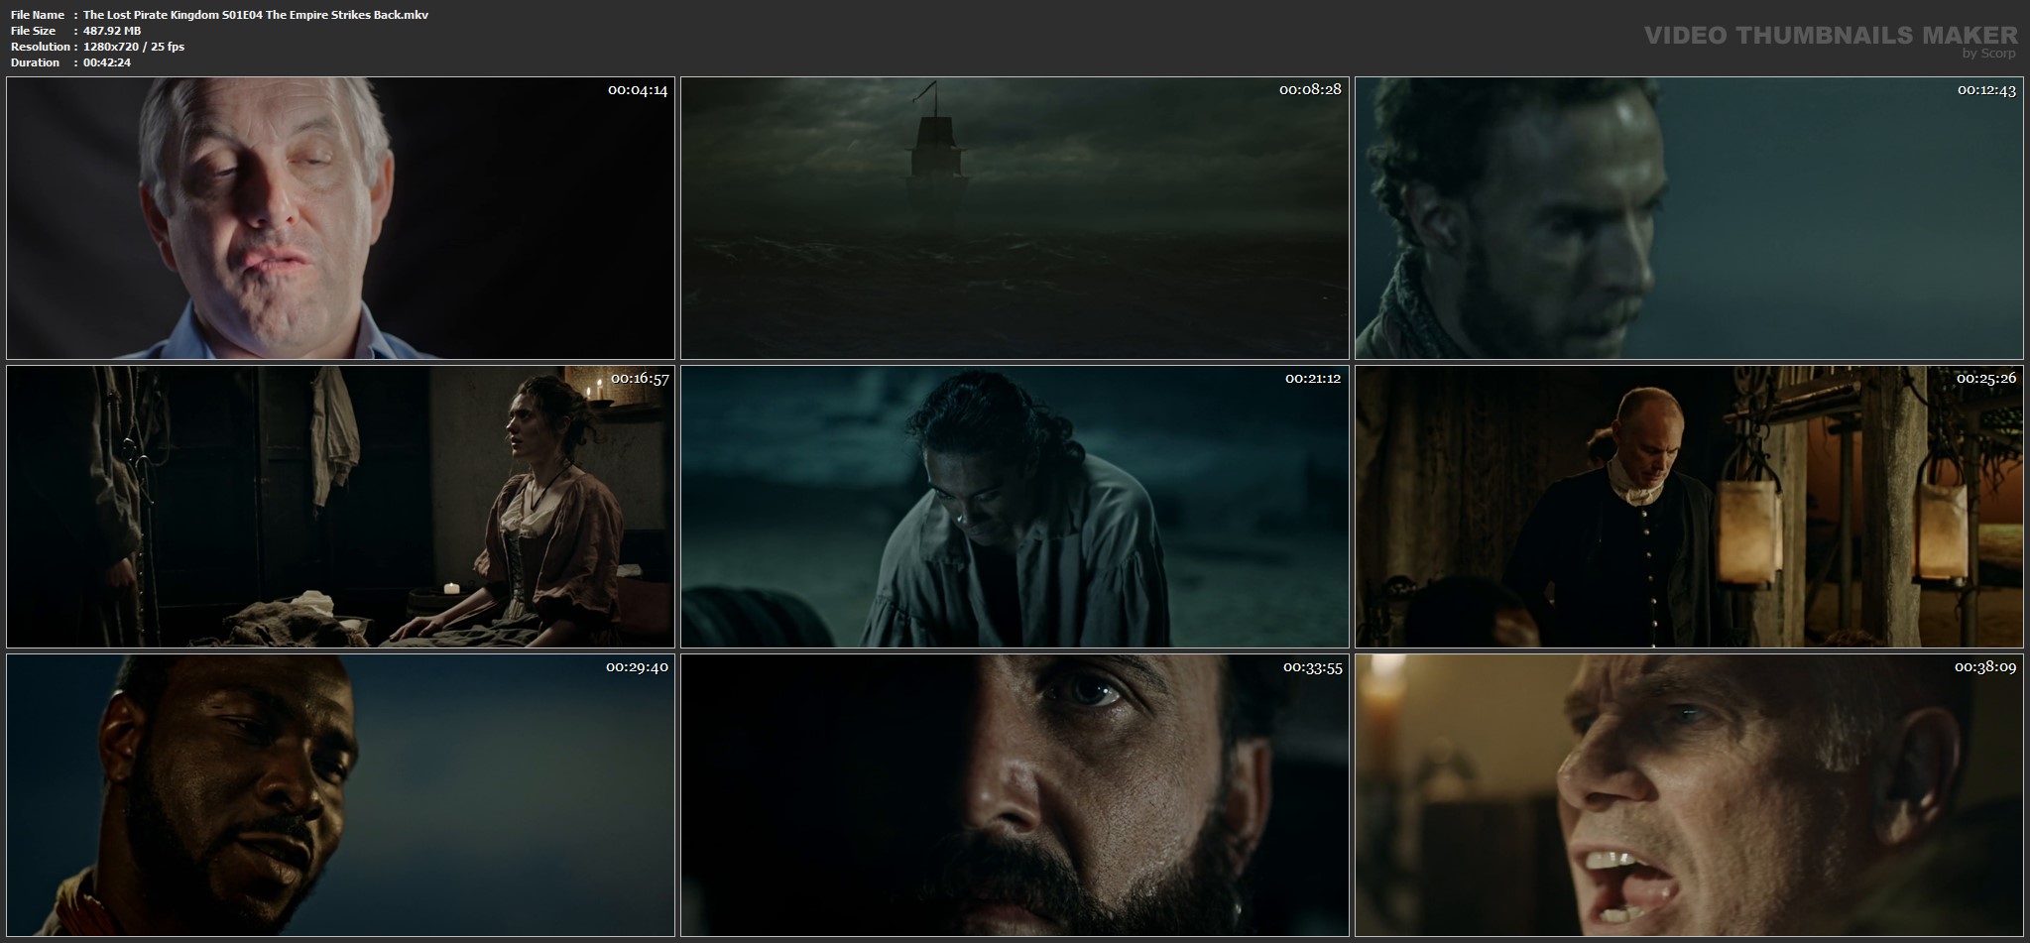Click the Duration value 00:42:24
The height and width of the screenshot is (943, 2030).
click(103, 62)
